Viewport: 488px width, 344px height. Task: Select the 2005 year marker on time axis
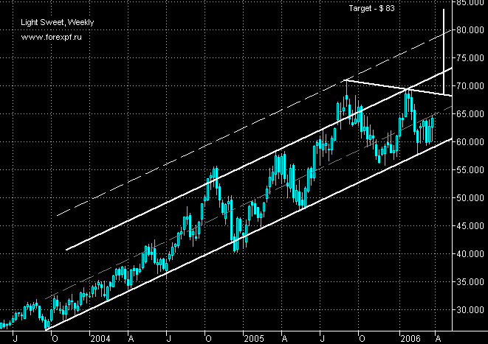255,338
